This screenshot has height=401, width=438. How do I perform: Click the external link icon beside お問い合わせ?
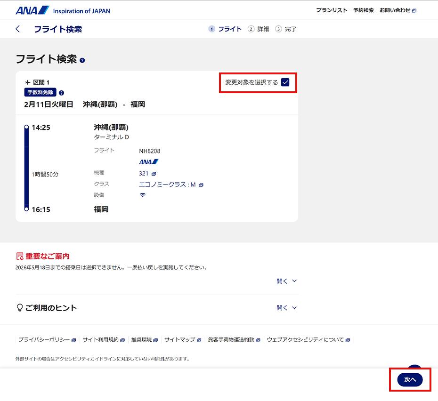[414, 9]
